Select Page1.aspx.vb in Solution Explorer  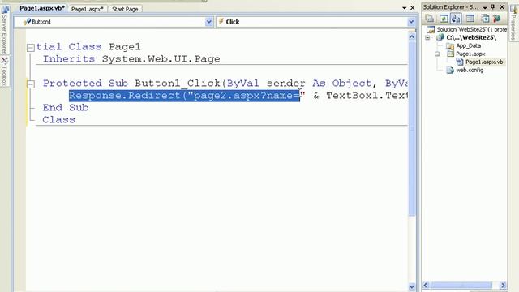pyautogui.click(x=484, y=62)
